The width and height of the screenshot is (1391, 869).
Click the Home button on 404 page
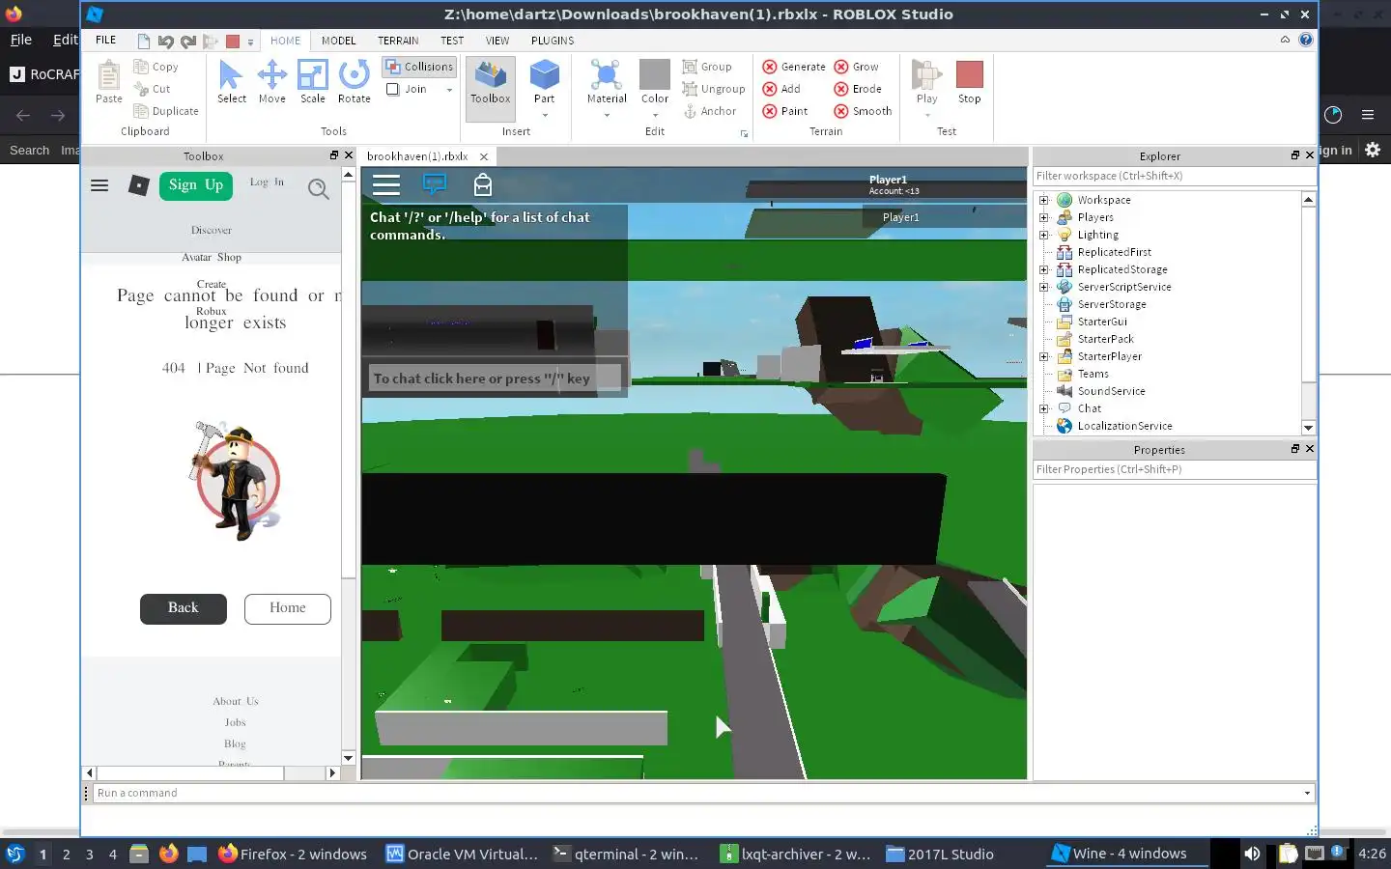point(288,608)
